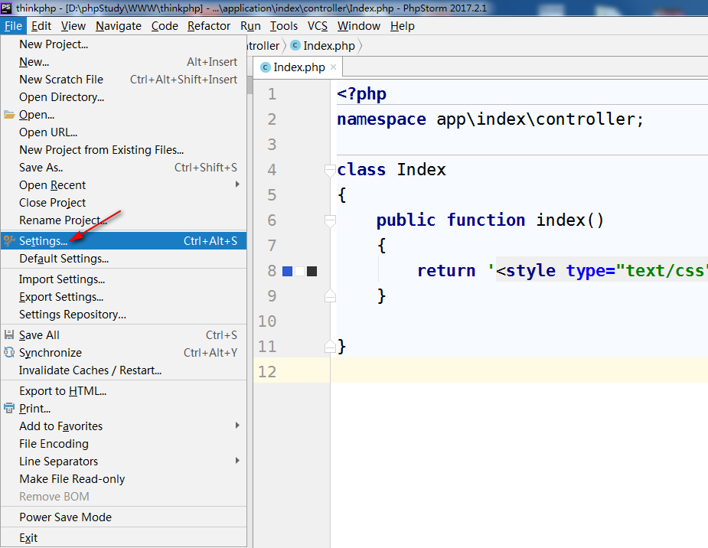Select Save As..
This screenshot has height=548, width=708.
click(x=124, y=168)
